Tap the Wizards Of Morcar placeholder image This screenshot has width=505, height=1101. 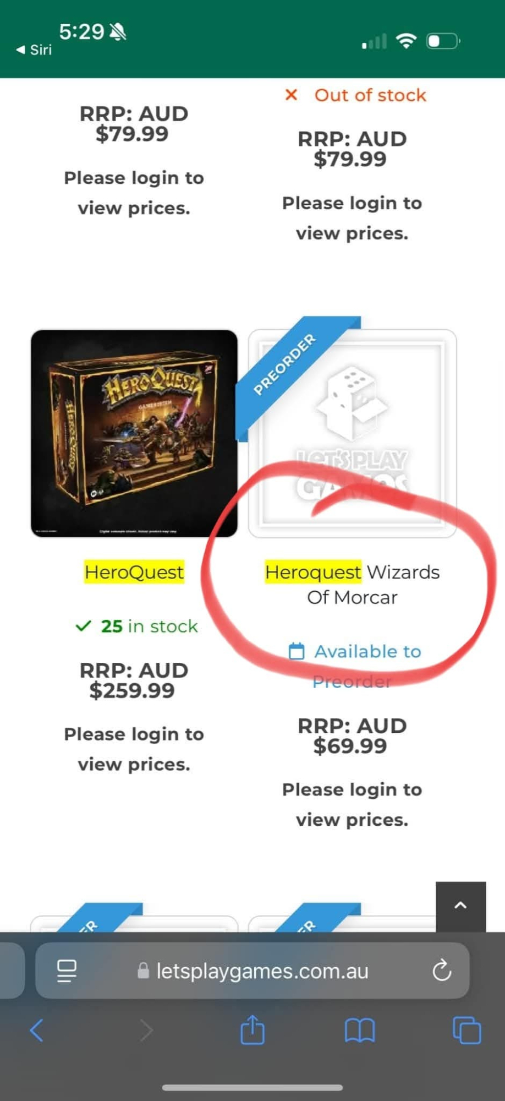[x=352, y=433]
